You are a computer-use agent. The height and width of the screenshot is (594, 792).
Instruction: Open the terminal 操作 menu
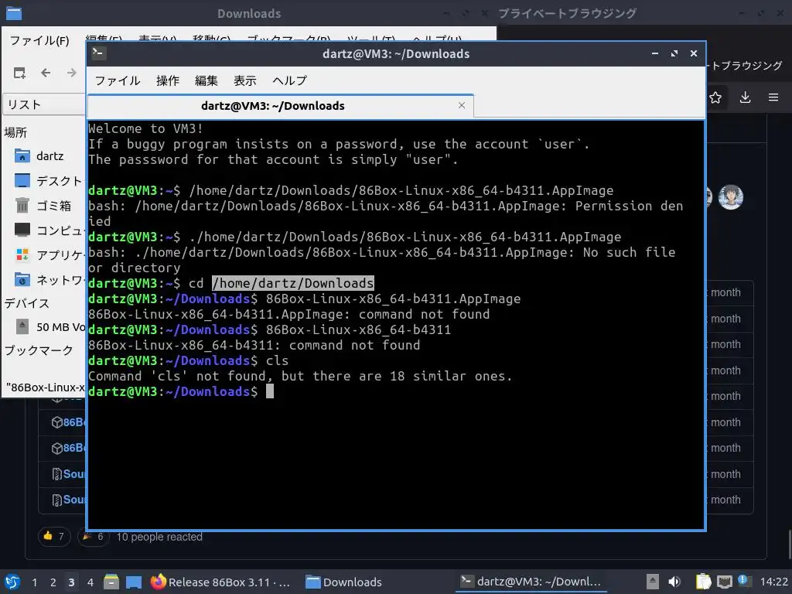(x=168, y=80)
